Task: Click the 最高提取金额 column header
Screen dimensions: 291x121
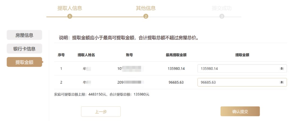Action: [x=176, y=55]
